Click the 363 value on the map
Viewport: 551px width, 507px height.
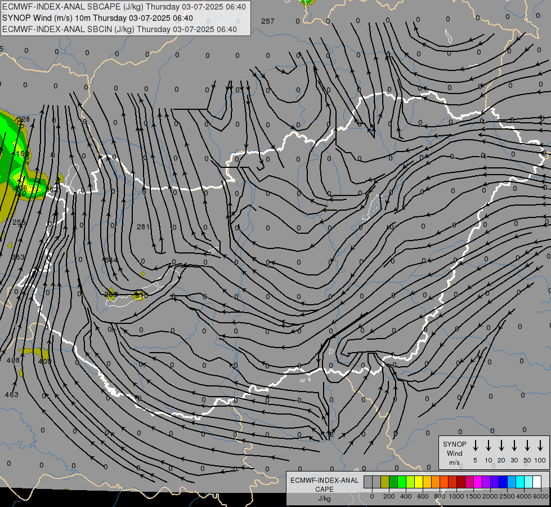click(18, 257)
